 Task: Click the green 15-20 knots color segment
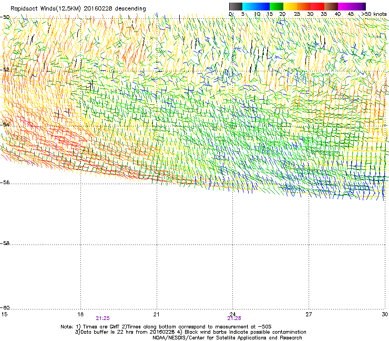277,6
